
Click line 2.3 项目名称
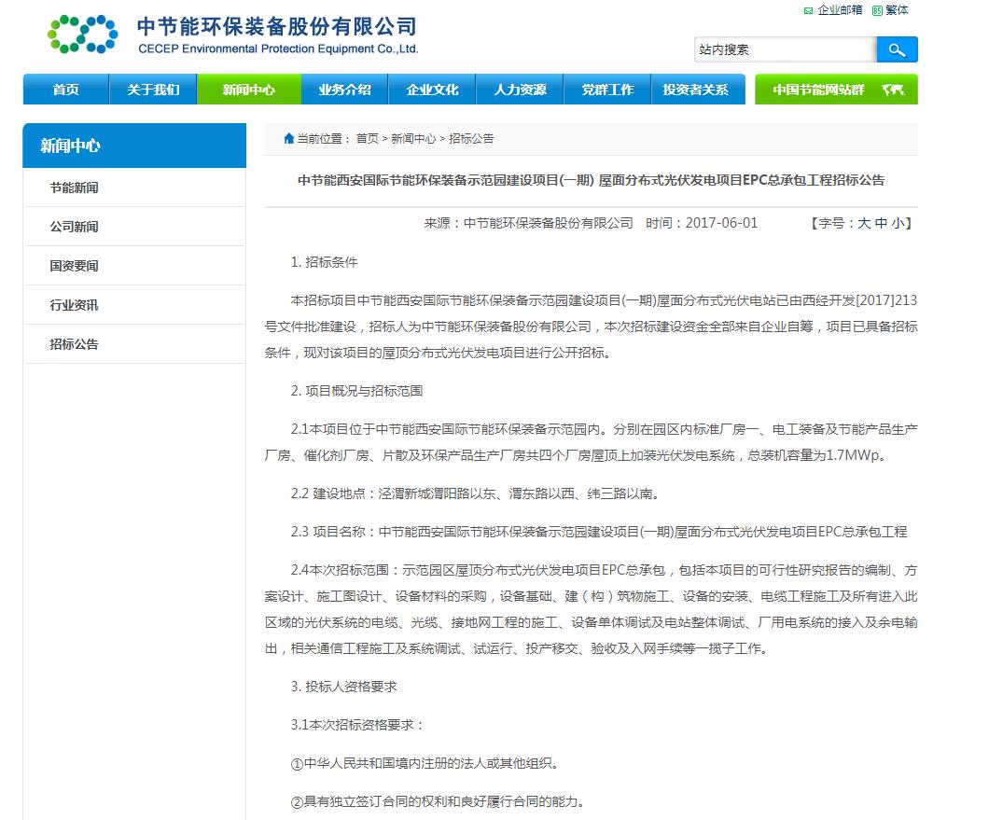click(599, 532)
